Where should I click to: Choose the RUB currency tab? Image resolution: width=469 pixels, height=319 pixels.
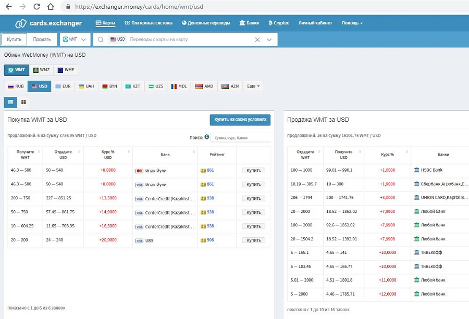click(16, 86)
